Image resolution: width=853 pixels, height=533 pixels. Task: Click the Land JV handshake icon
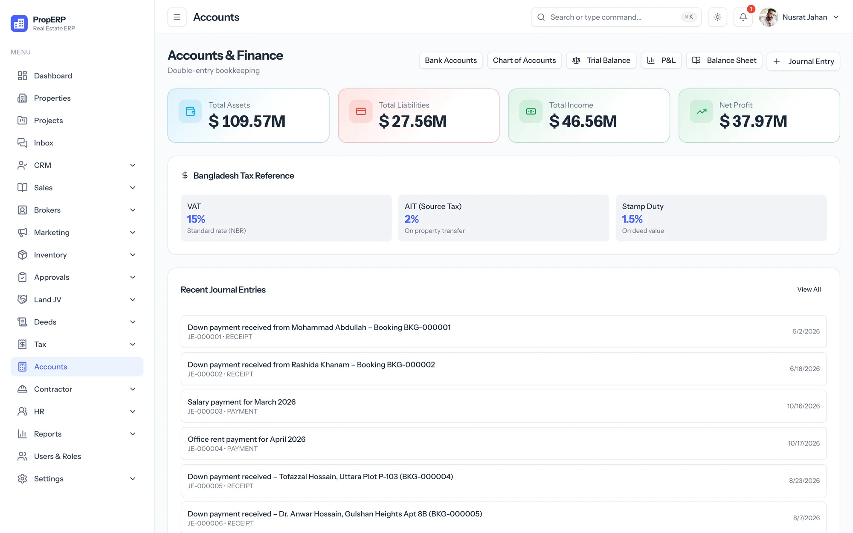[22, 300]
